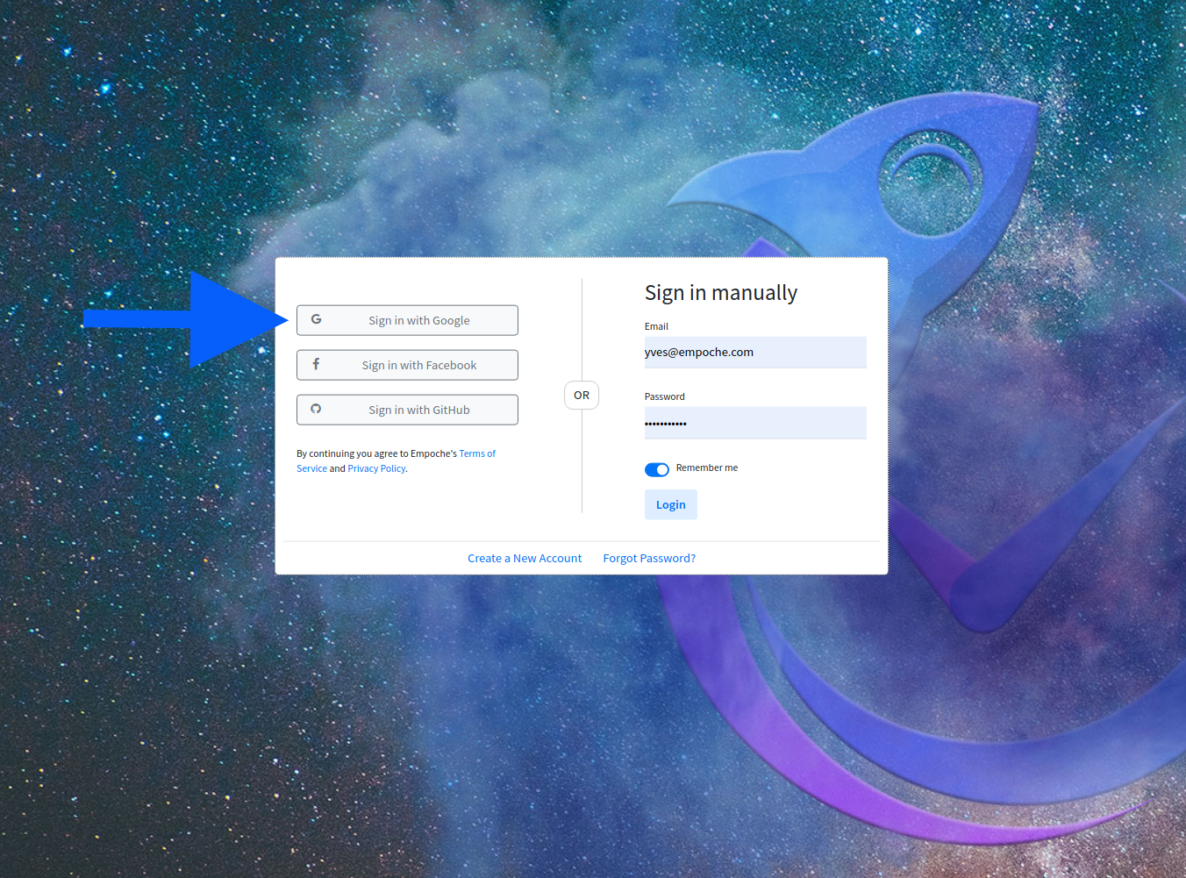Click the Email field label
The image size is (1186, 878).
pos(656,326)
